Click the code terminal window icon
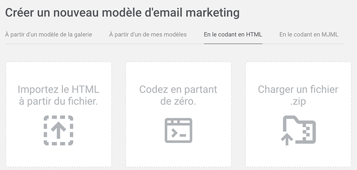Image resolution: width=357 pixels, height=170 pixels. pos(178,130)
